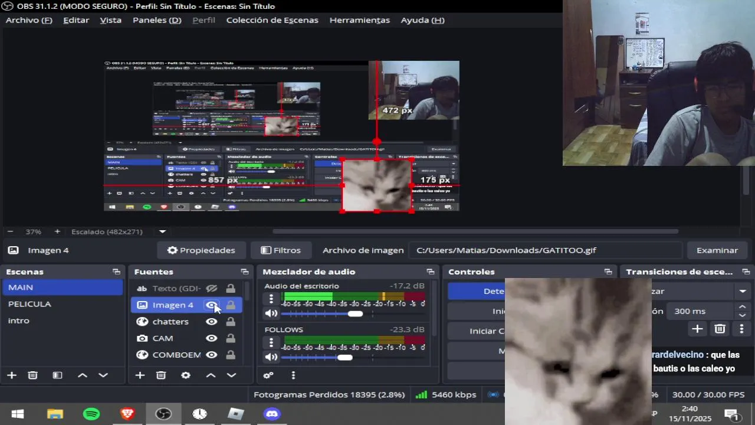Image resolution: width=755 pixels, height=425 pixels.
Task: Delete transition with trash icon
Action: click(x=720, y=329)
